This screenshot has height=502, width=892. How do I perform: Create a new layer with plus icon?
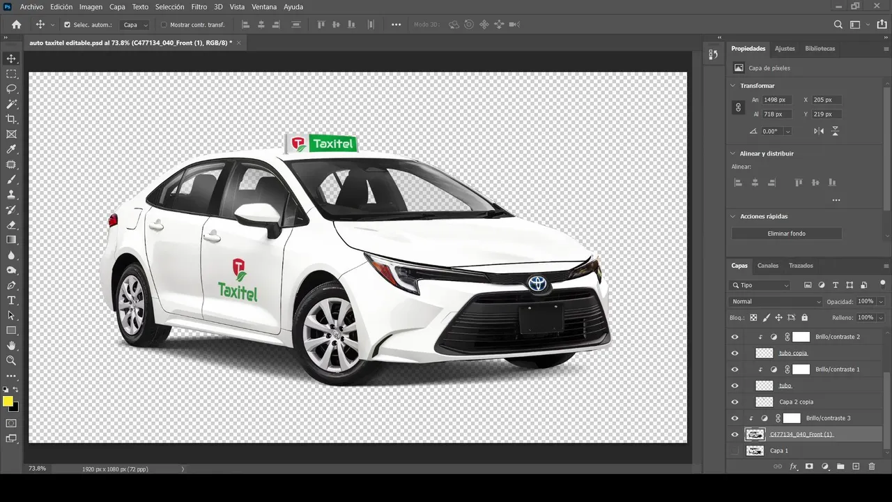[x=856, y=466]
